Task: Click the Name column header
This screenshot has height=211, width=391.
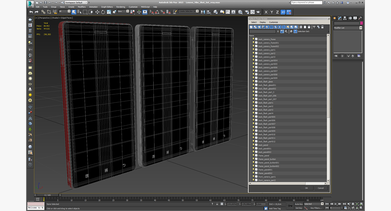Action: pyautogui.click(x=288, y=36)
